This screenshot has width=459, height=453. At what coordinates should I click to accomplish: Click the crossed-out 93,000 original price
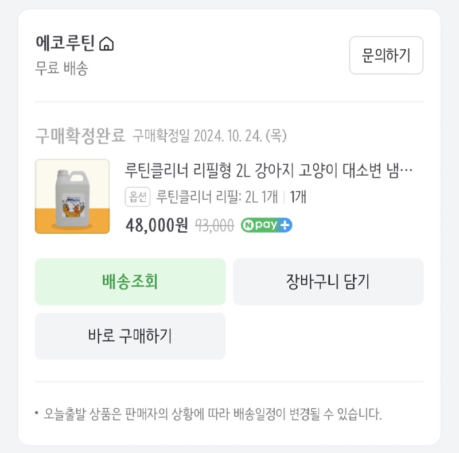click(215, 225)
